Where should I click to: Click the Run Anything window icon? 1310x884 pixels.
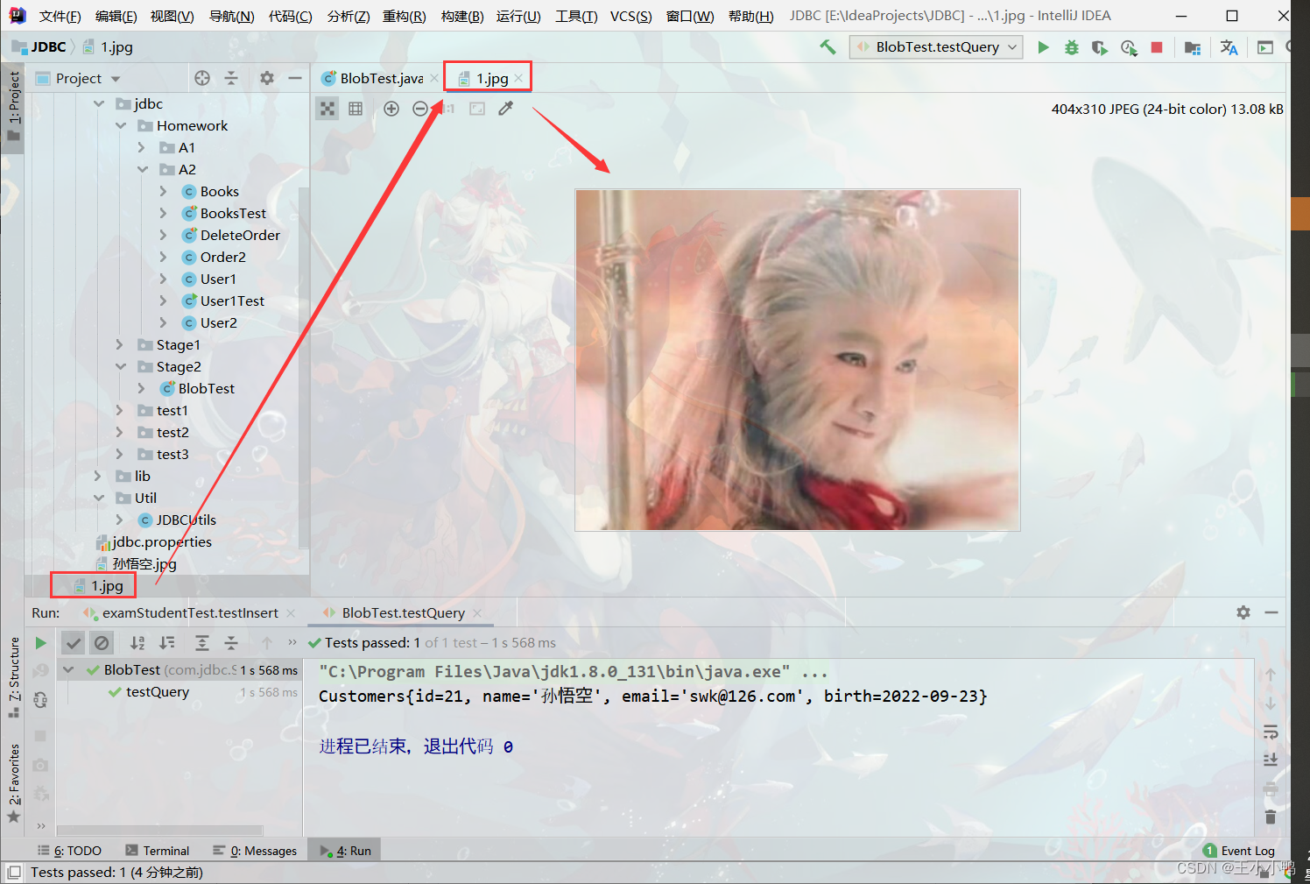pos(1265,47)
